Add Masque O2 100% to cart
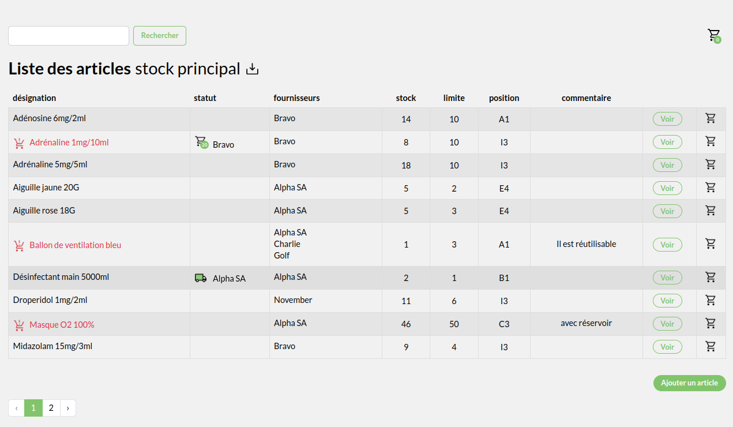Image resolution: width=733 pixels, height=427 pixels. pos(711,323)
